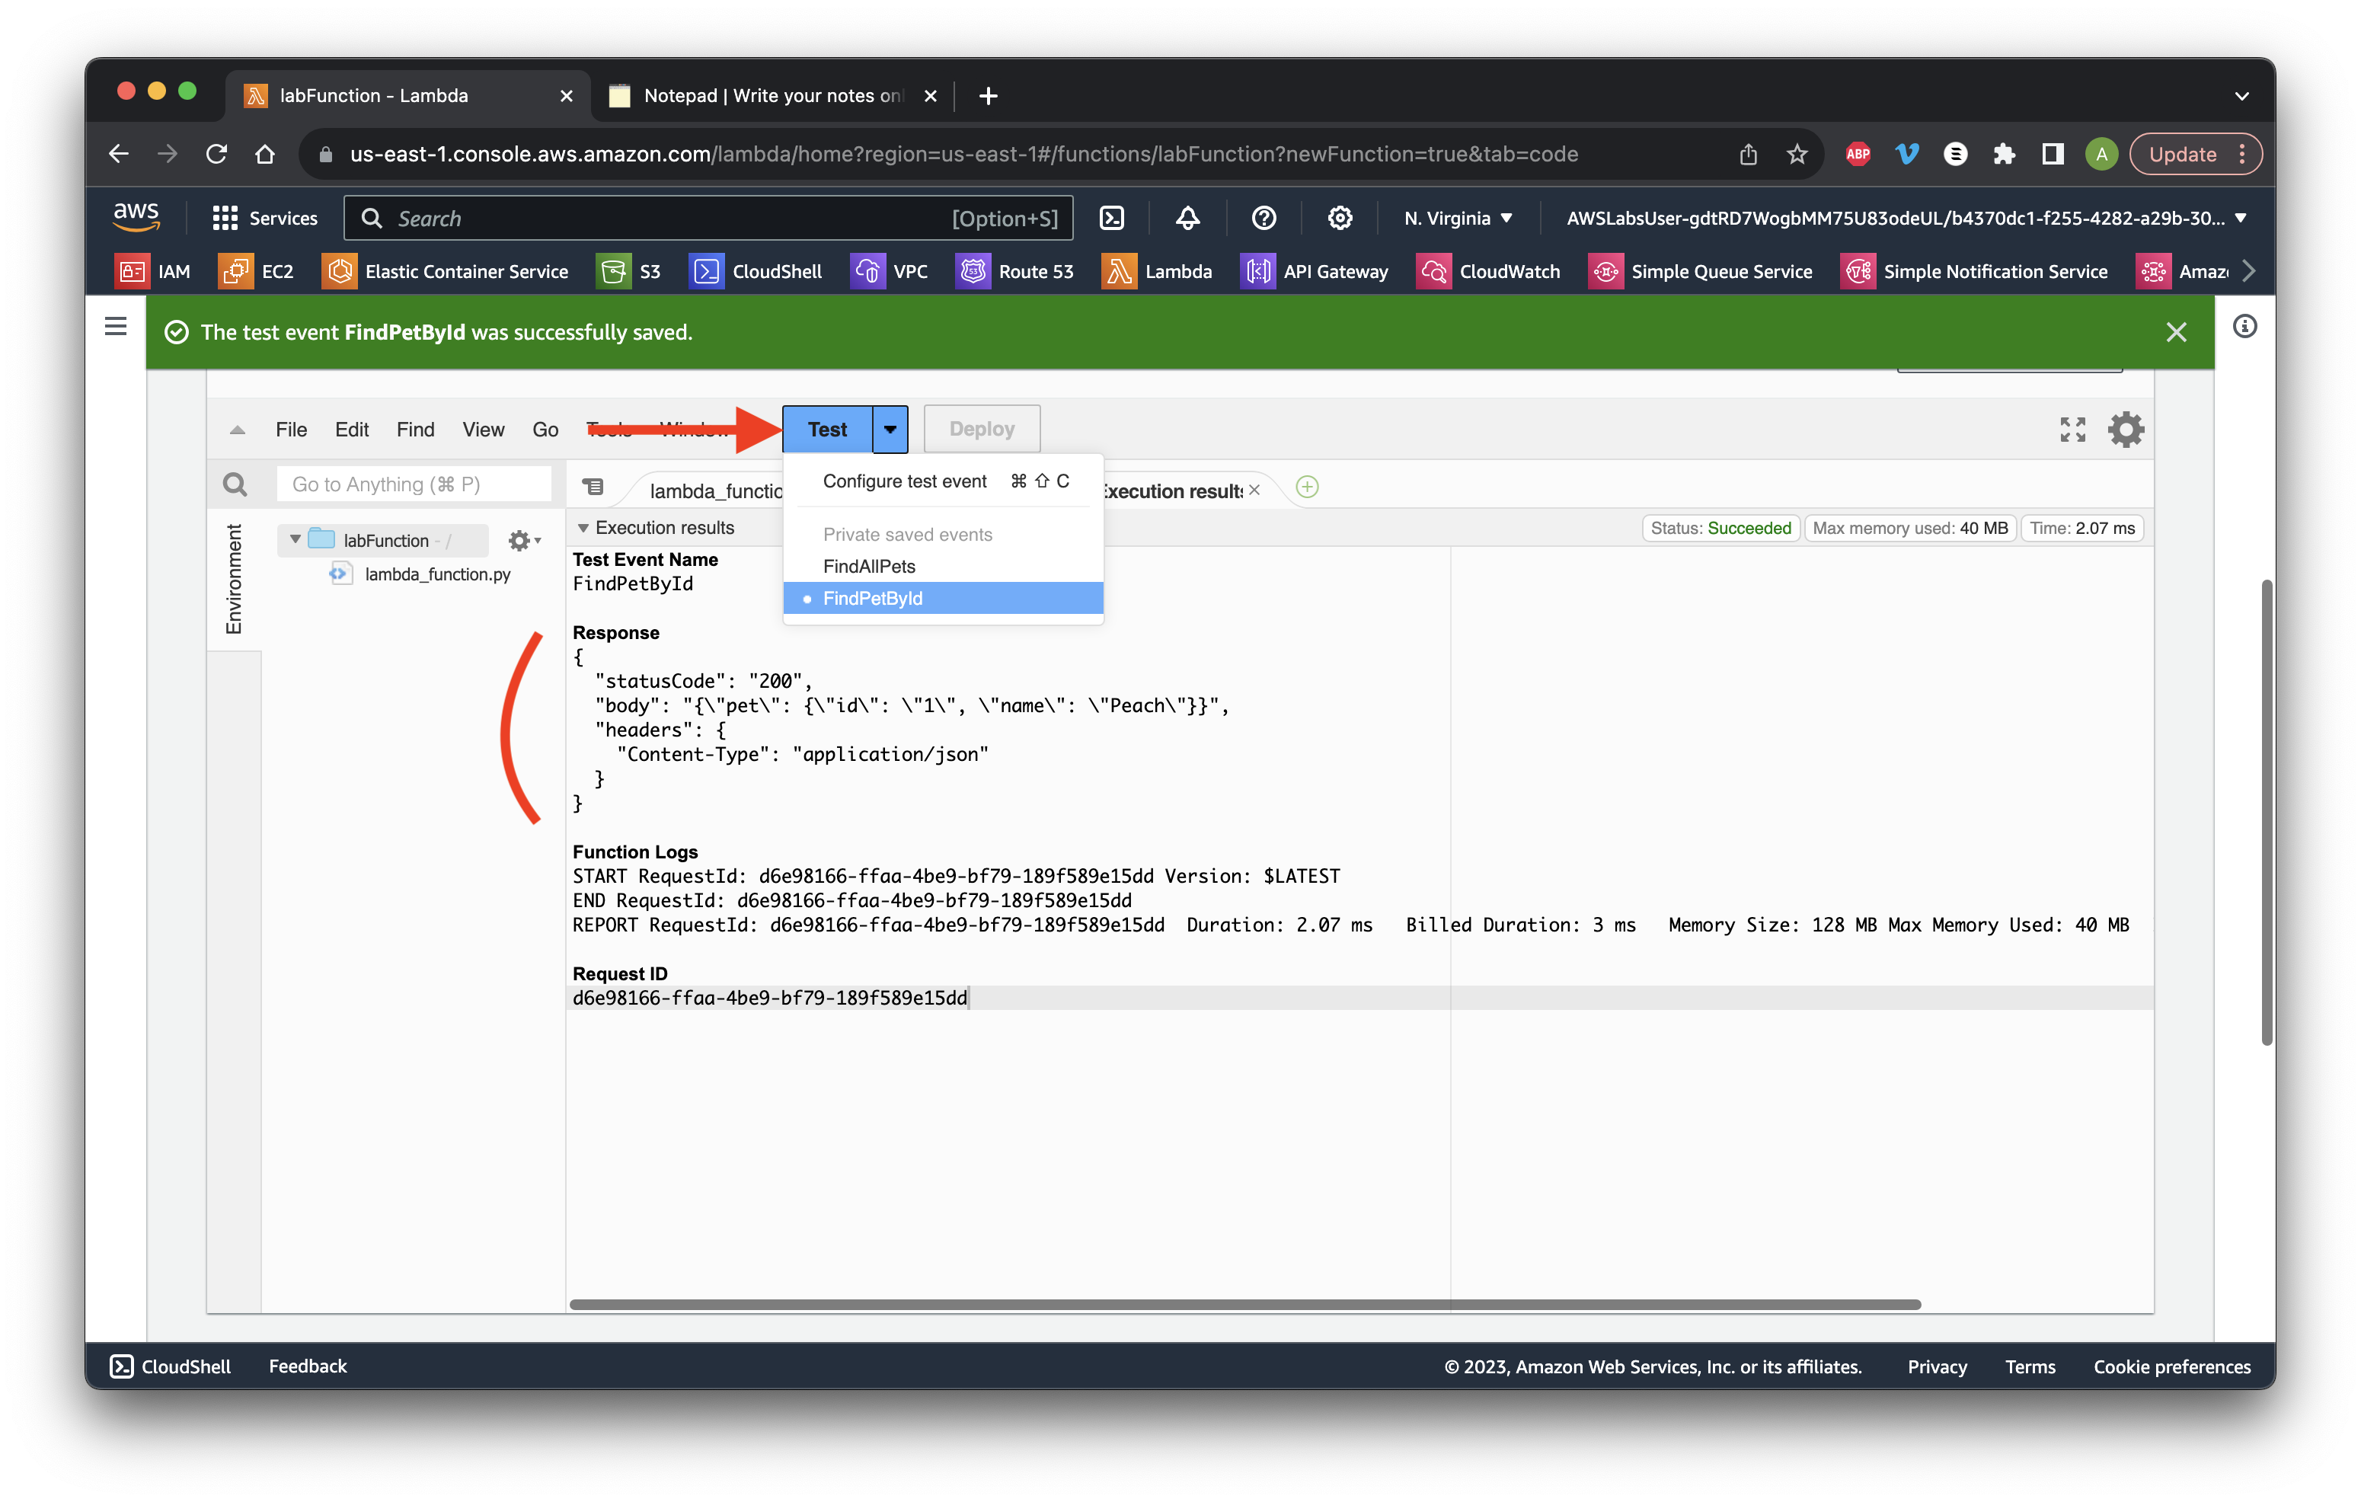Select the FindAllPets saved event
This screenshot has height=1502, width=2361.
943,567
